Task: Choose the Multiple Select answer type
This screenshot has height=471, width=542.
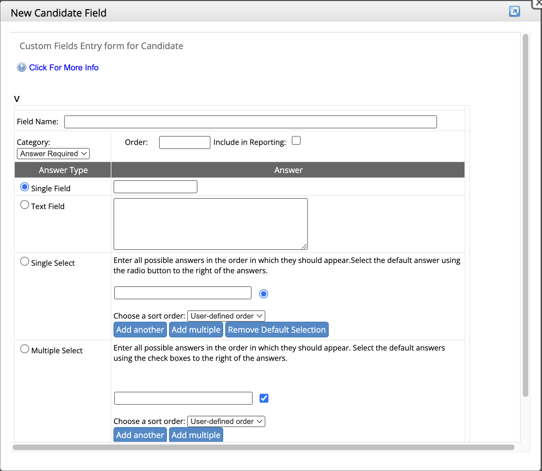Action: point(25,349)
